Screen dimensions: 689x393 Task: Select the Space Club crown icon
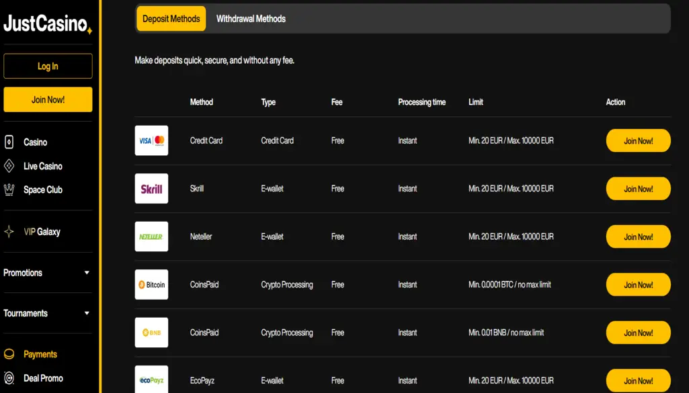coord(9,189)
